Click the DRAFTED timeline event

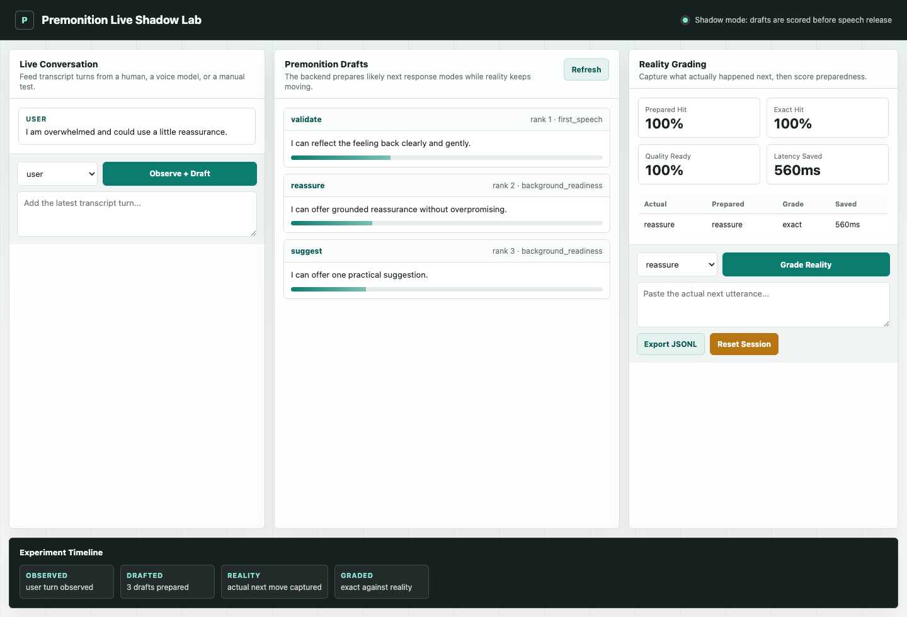[168, 582]
